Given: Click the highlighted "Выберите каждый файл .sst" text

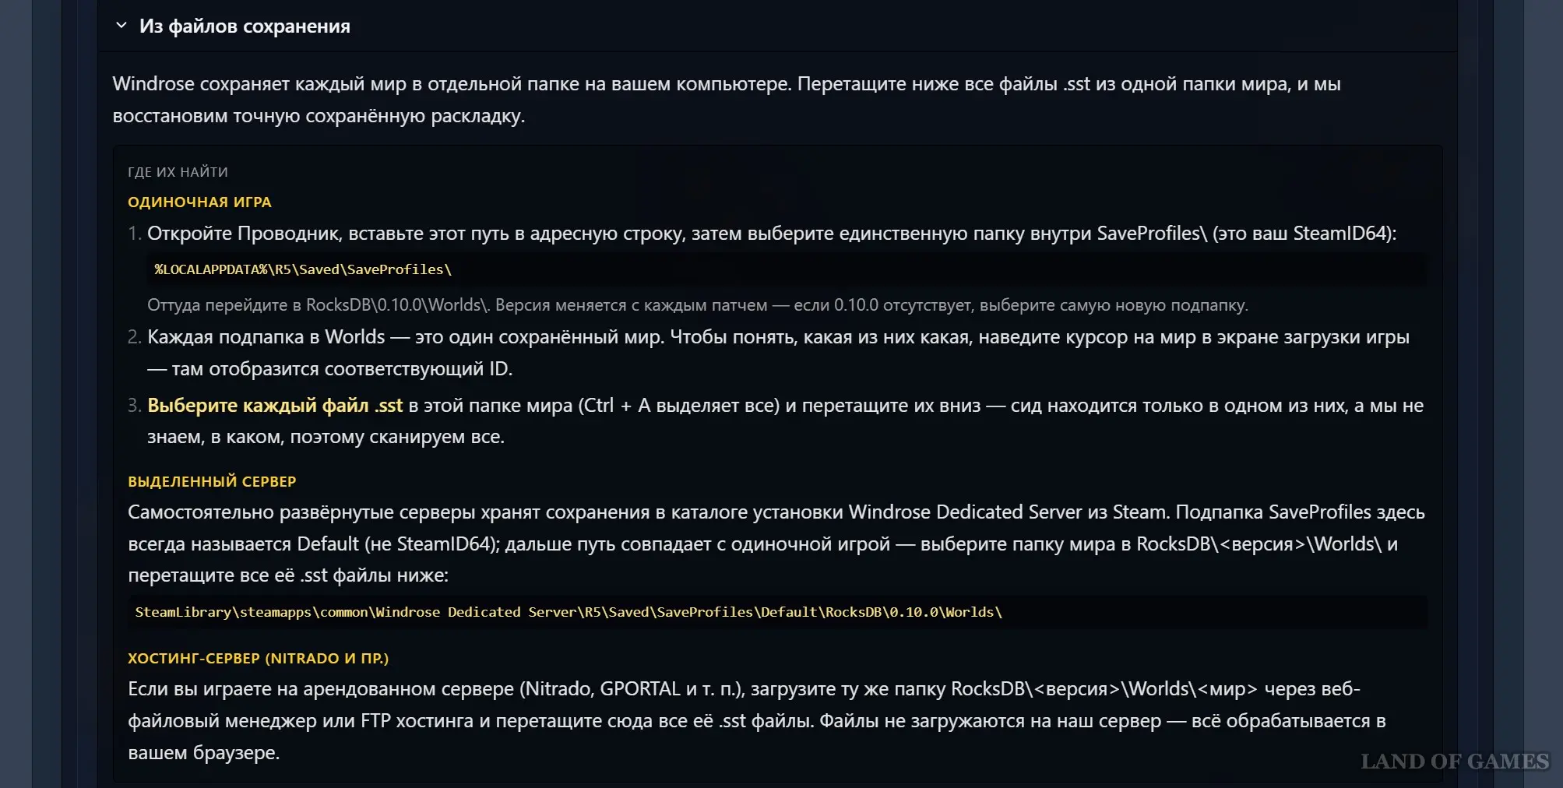Looking at the screenshot, I should 275,406.
